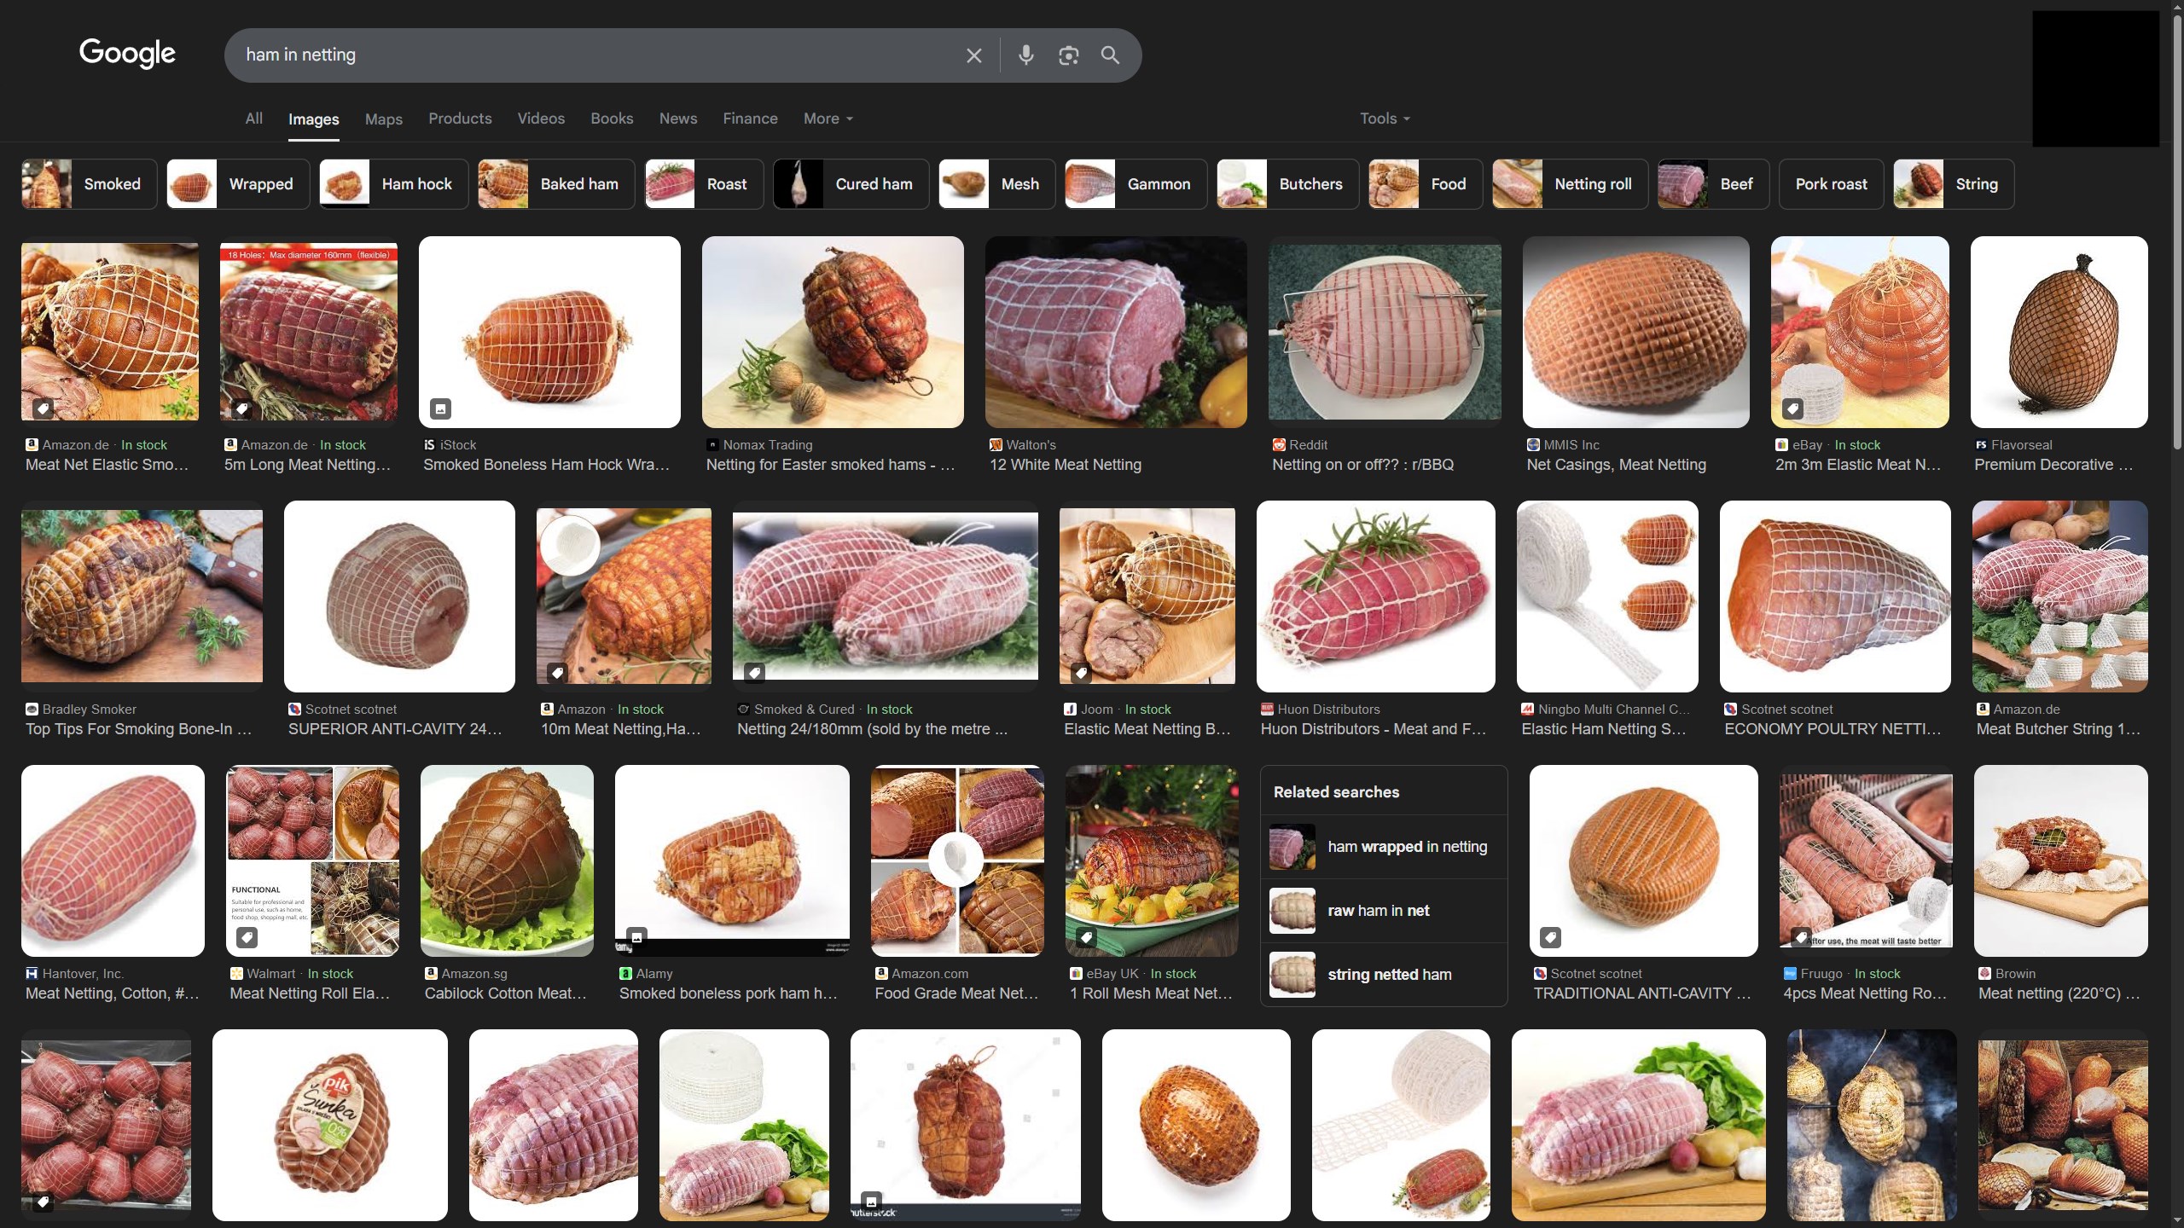The width and height of the screenshot is (2184, 1228).
Task: Switch to the News tab
Action: (x=678, y=119)
